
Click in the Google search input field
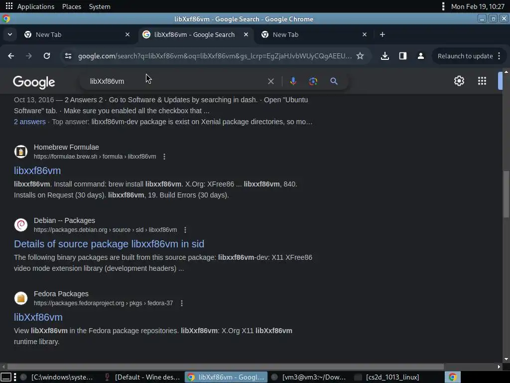coord(176,81)
